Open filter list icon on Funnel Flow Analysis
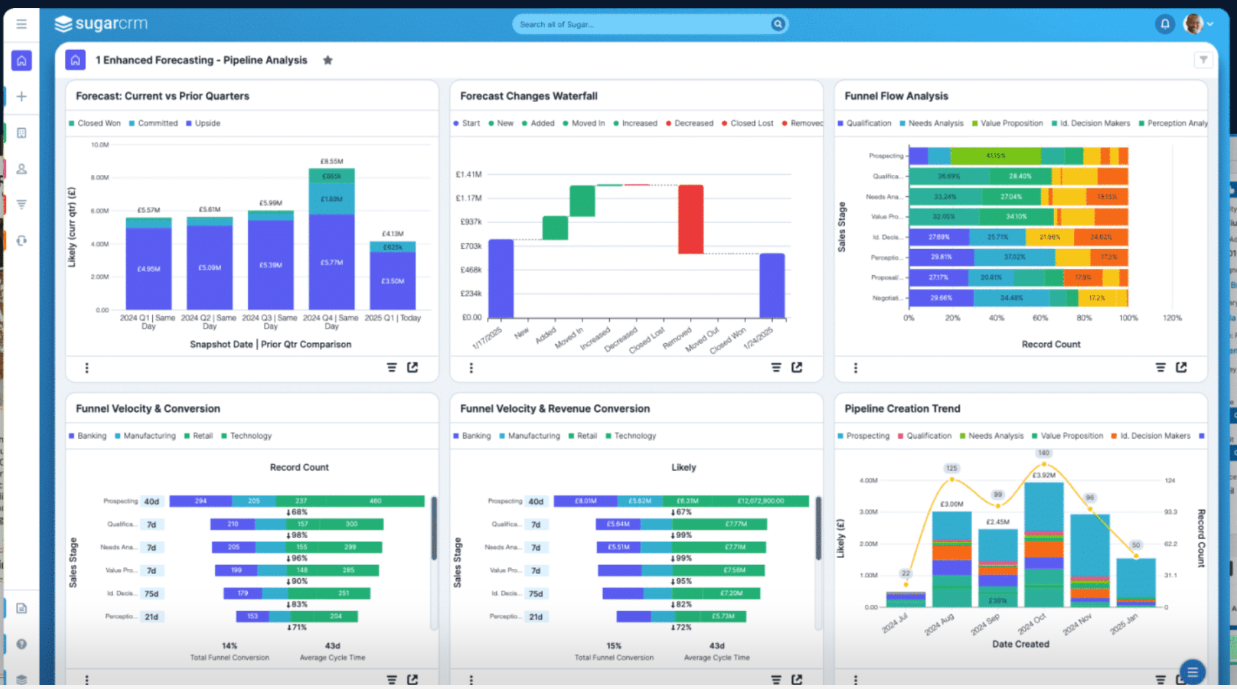The height and width of the screenshot is (689, 1237). click(1161, 367)
